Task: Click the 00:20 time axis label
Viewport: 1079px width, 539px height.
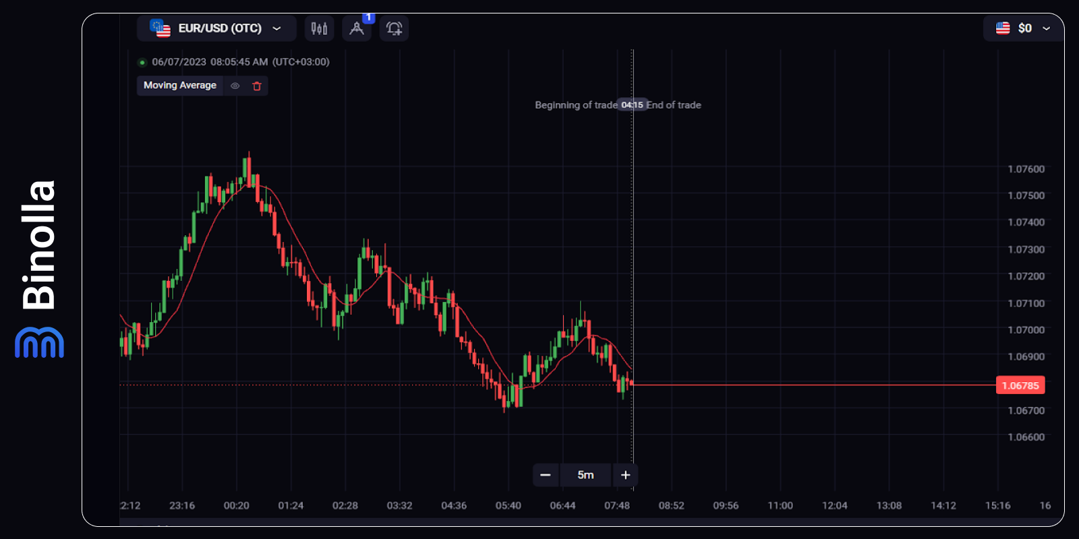Action: [236, 505]
